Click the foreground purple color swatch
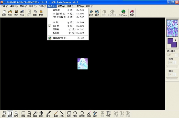Screen dimensions: 179x118 pyautogui.click(x=170, y=41)
